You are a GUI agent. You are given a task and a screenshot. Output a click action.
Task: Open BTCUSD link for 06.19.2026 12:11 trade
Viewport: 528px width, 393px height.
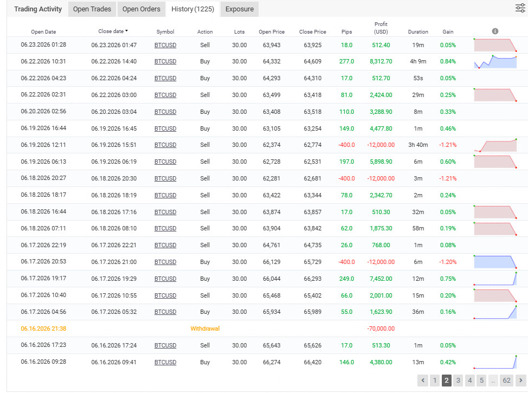coord(165,145)
